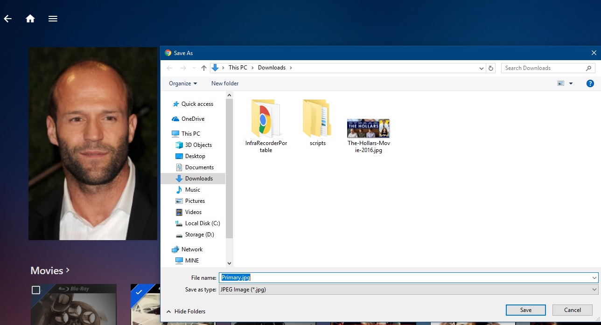
Task: Select The-Hollars-Movie-2016.jpg thumbnail
Action: [x=368, y=129]
